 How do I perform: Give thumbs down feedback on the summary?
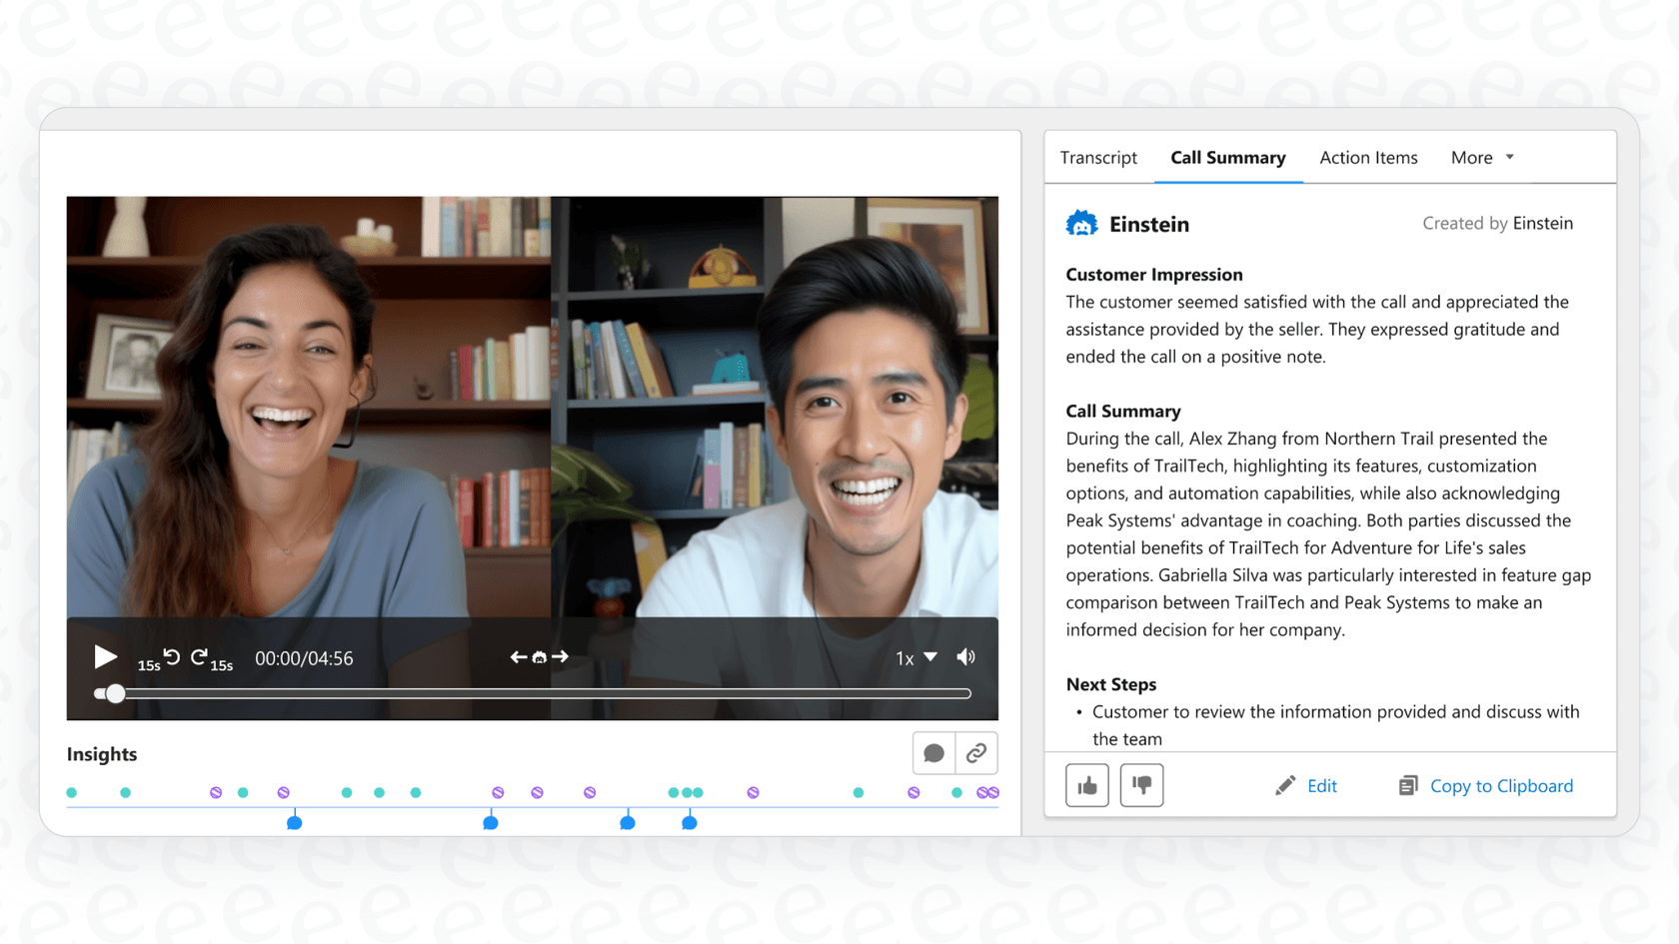tap(1141, 785)
